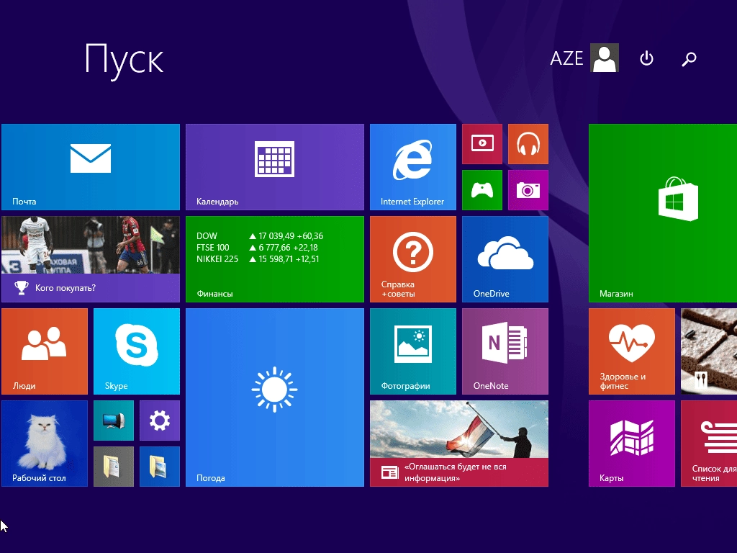Open the Почта mail tile
The image size is (737, 553).
click(x=91, y=167)
